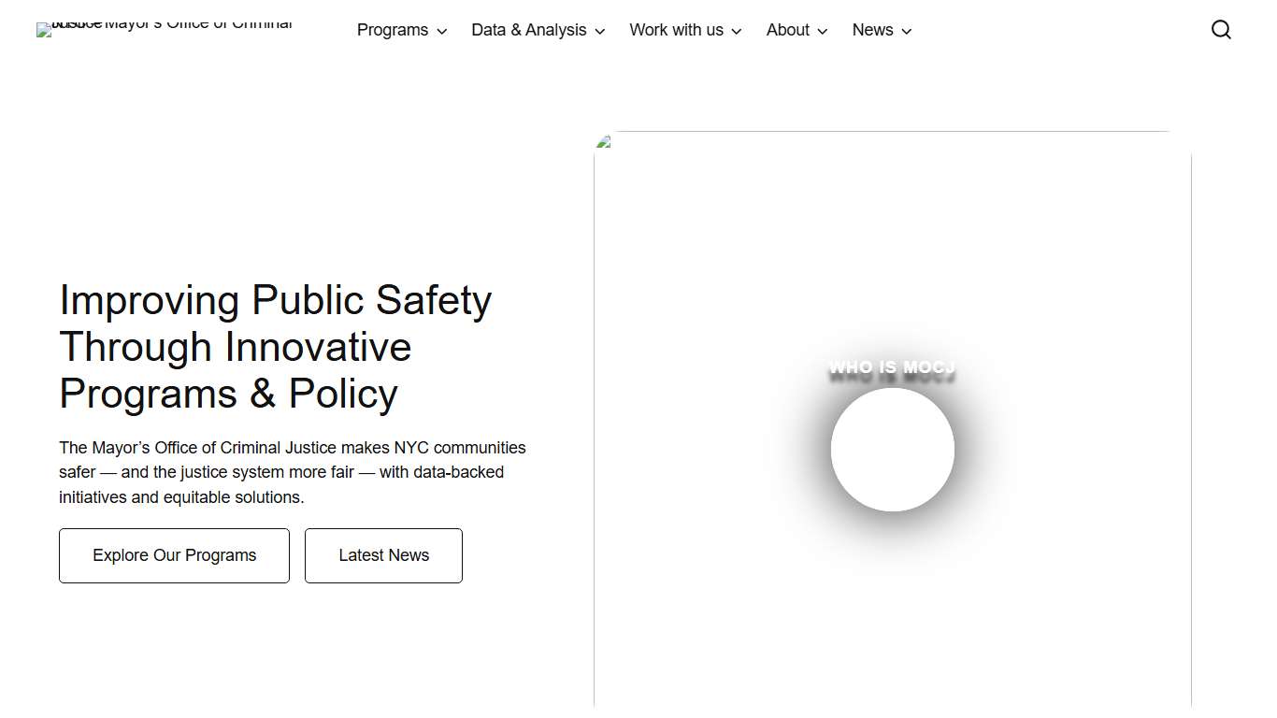
Task: Click the Work with us navigation item
Action: click(676, 30)
